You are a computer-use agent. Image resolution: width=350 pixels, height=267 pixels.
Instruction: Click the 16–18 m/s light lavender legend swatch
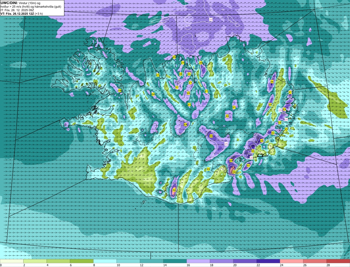pyautogui.click(x=198, y=261)
